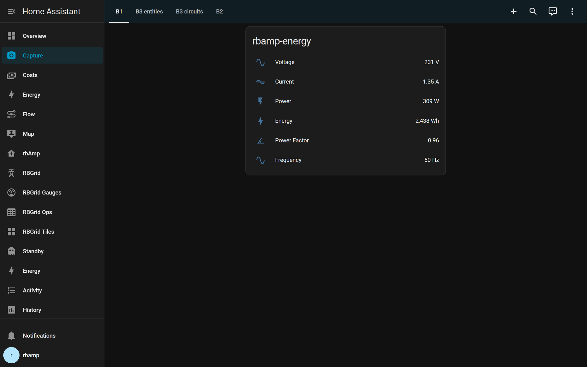The image size is (587, 367).
Task: Open the Activity log page
Action: pos(52,291)
